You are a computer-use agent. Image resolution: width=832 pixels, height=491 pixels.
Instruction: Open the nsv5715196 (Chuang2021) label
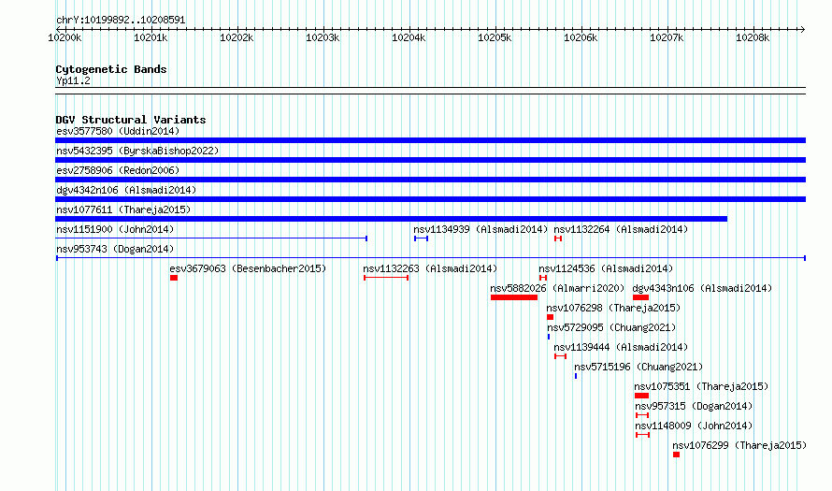[x=638, y=367]
